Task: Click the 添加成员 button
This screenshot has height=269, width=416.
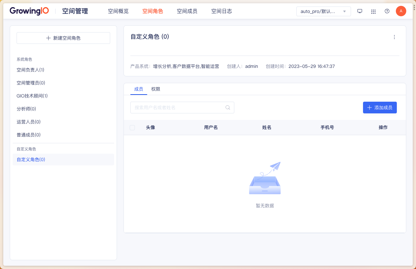Action: click(x=380, y=108)
